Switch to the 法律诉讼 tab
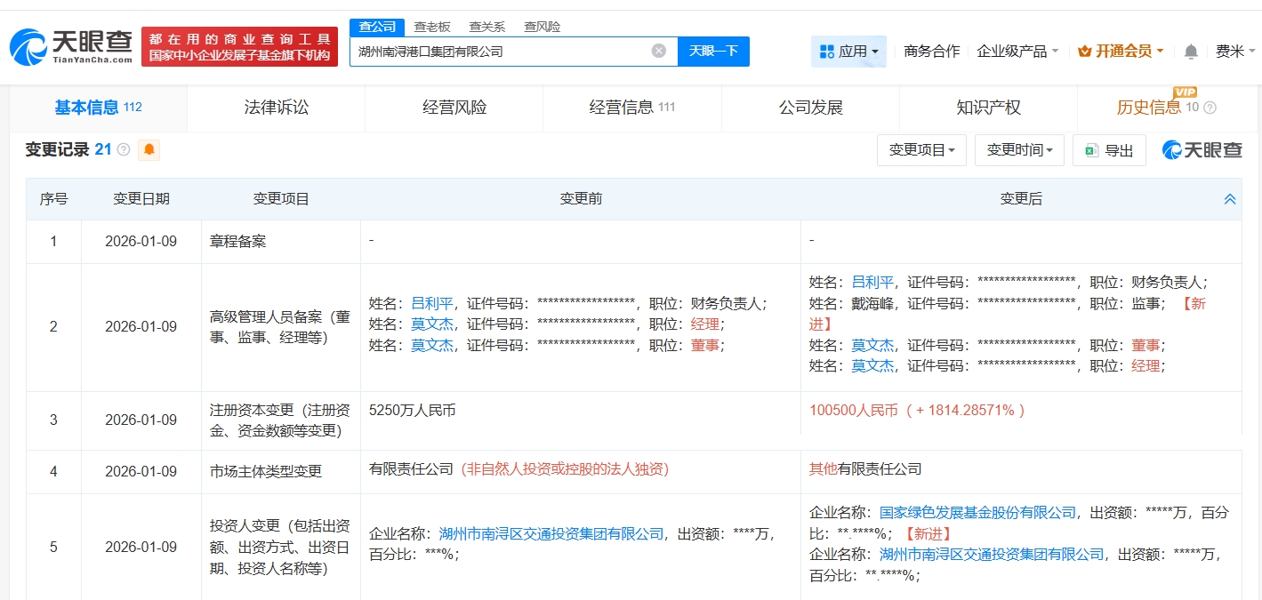 pyautogui.click(x=277, y=108)
